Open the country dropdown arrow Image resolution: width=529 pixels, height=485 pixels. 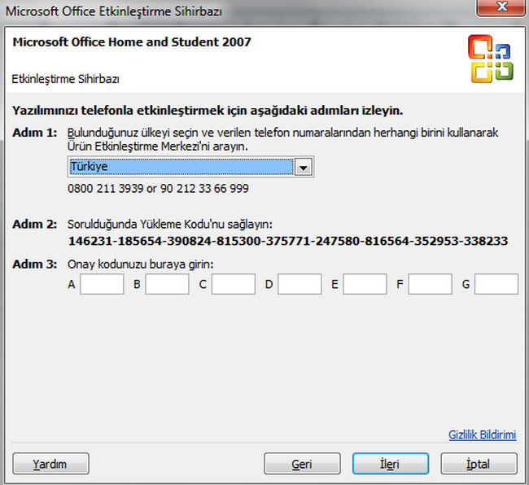(303, 167)
